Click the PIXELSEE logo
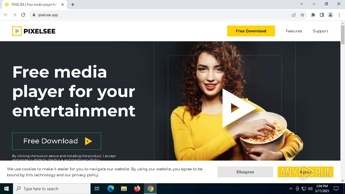This screenshot has height=194, width=345. [34, 31]
